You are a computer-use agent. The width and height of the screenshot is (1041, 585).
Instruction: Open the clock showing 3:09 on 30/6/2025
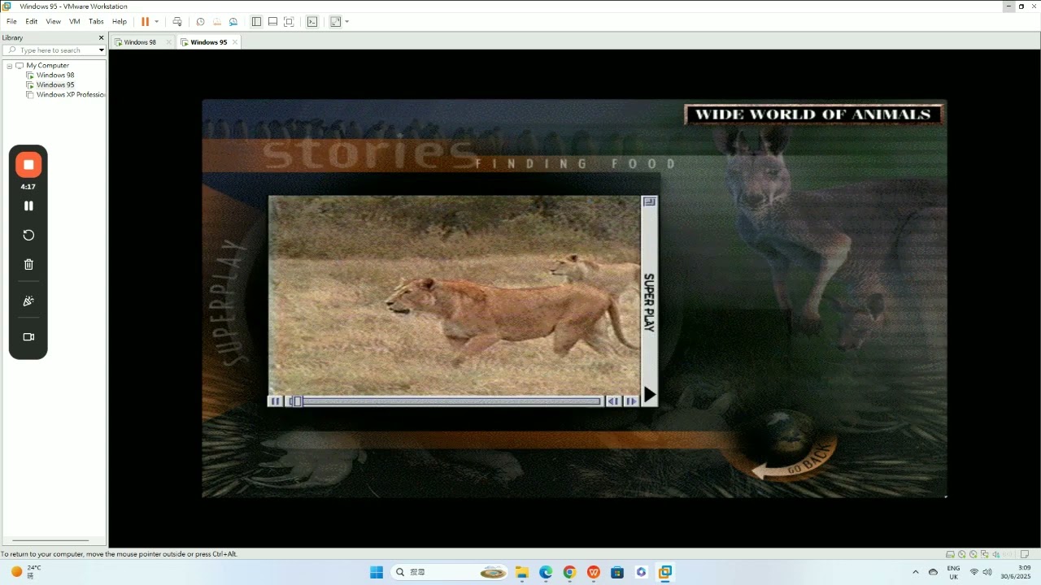1017,572
